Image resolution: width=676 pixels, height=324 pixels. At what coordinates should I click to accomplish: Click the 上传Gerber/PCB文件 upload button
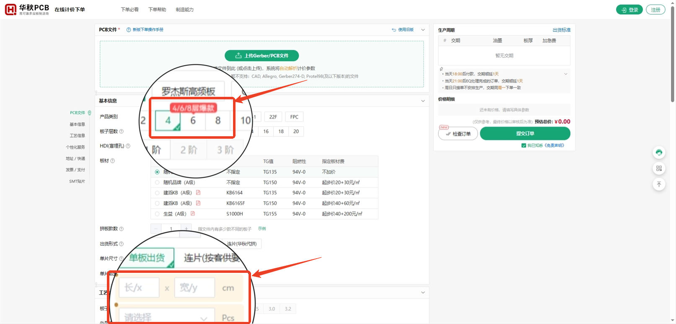click(x=262, y=56)
